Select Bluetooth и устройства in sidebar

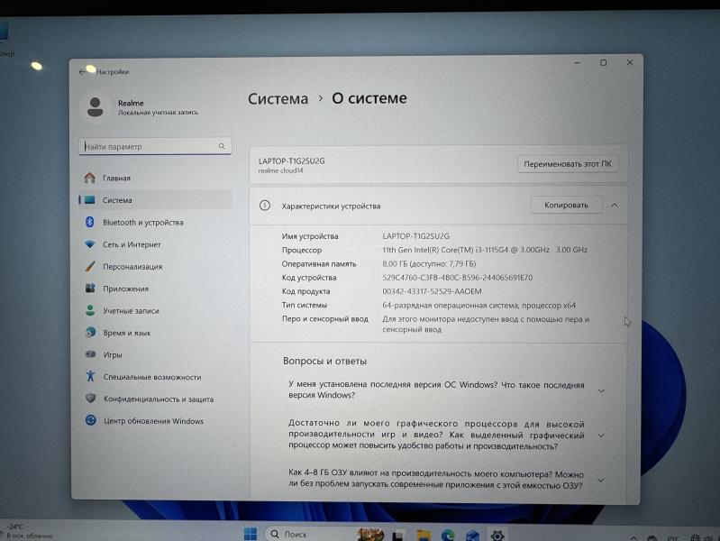tap(142, 223)
